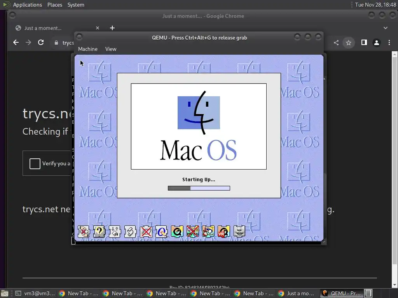
Task: Click the lightbulb question mark extension icon
Action: pos(99,232)
